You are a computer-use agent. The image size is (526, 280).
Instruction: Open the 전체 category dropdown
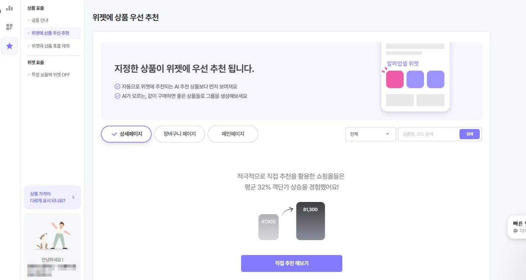[370, 134]
